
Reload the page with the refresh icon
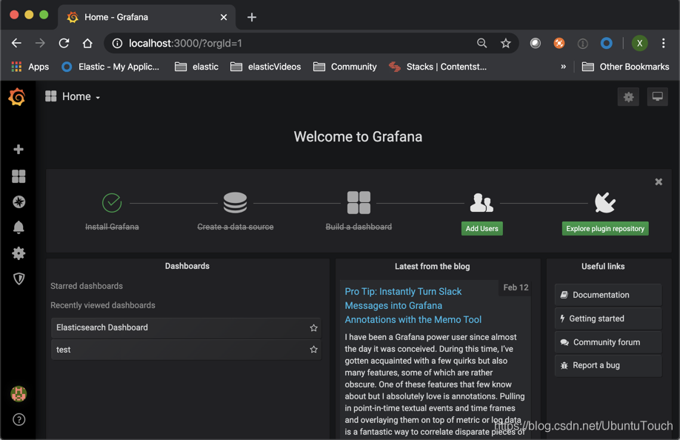pos(64,43)
